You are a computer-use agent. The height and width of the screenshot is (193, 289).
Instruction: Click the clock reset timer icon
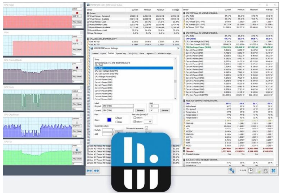[250, 171]
